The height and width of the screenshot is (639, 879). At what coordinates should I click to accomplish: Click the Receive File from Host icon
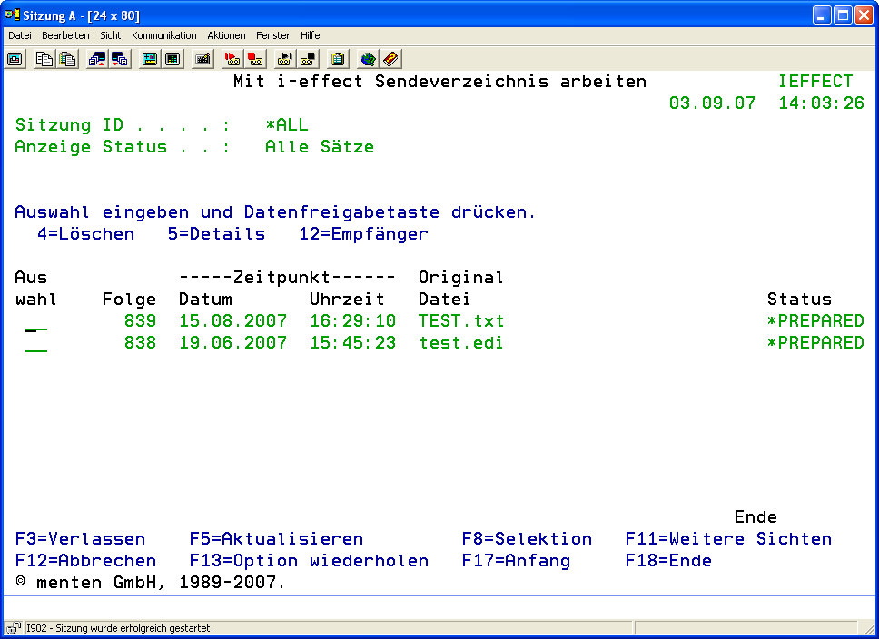click(x=120, y=59)
